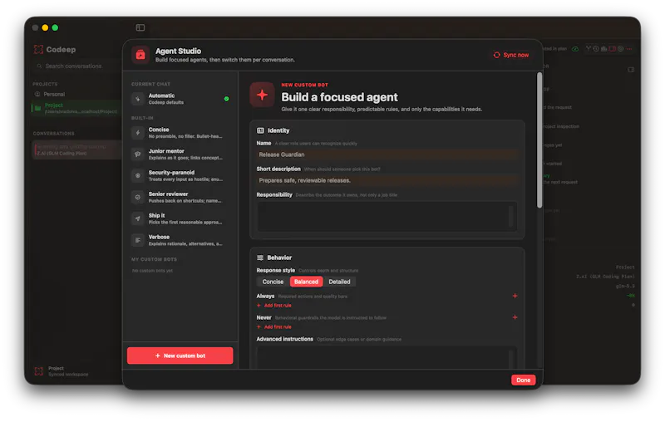Image resolution: width=665 pixels, height=422 pixels.
Task: Select the Security-paranoid shield icon
Action: pyautogui.click(x=138, y=175)
